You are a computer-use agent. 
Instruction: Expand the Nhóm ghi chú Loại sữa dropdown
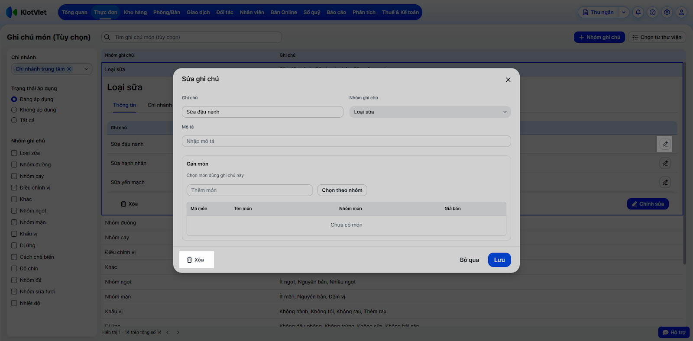(430, 112)
